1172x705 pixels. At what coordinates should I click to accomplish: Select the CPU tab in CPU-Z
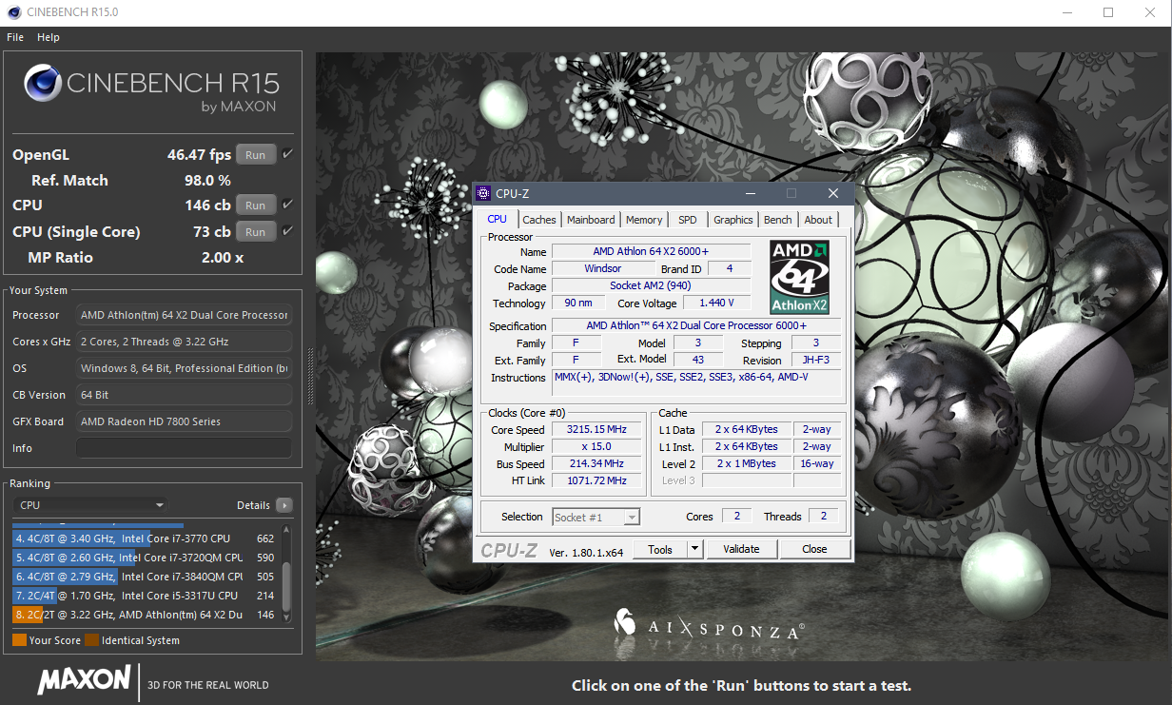[x=498, y=219]
